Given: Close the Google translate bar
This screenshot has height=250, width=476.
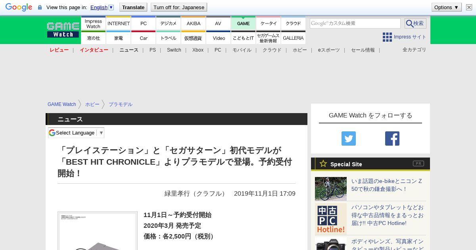Looking at the screenshot, I should (469, 7).
